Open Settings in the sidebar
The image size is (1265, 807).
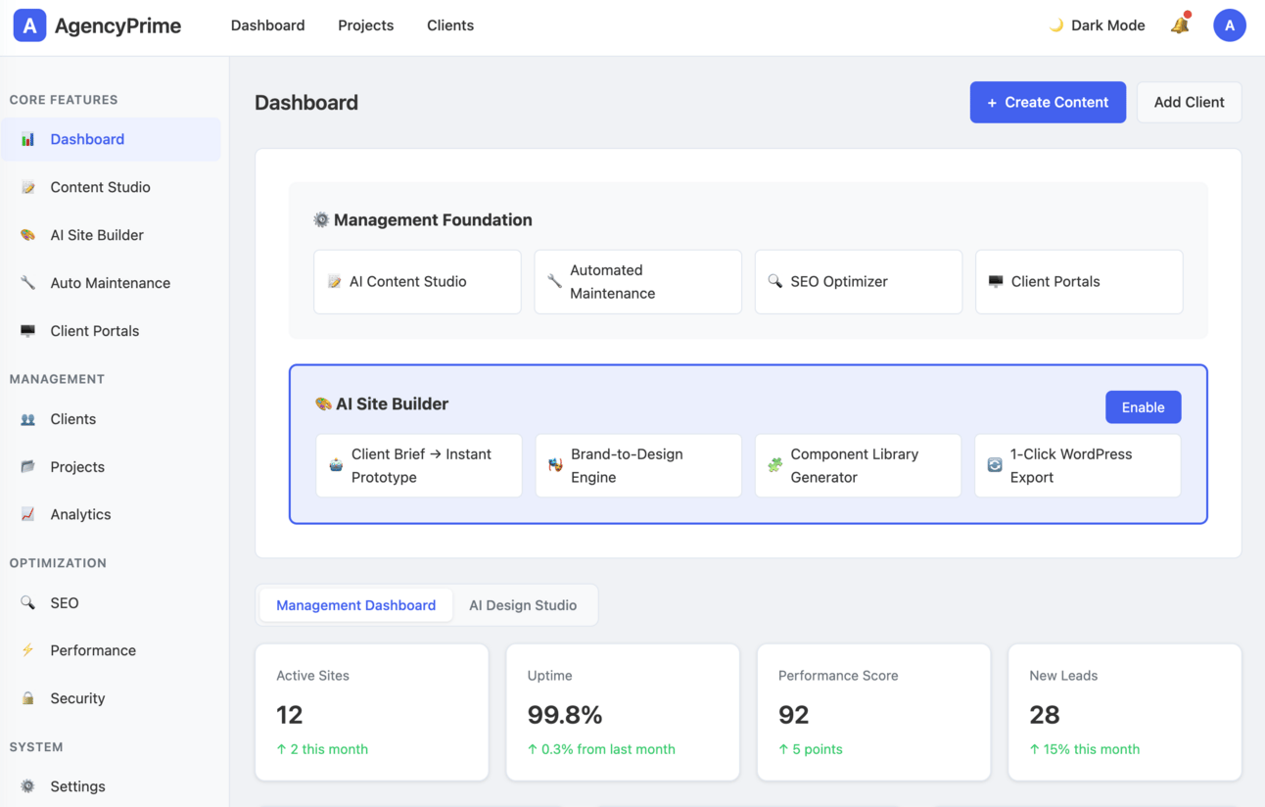pos(77,786)
